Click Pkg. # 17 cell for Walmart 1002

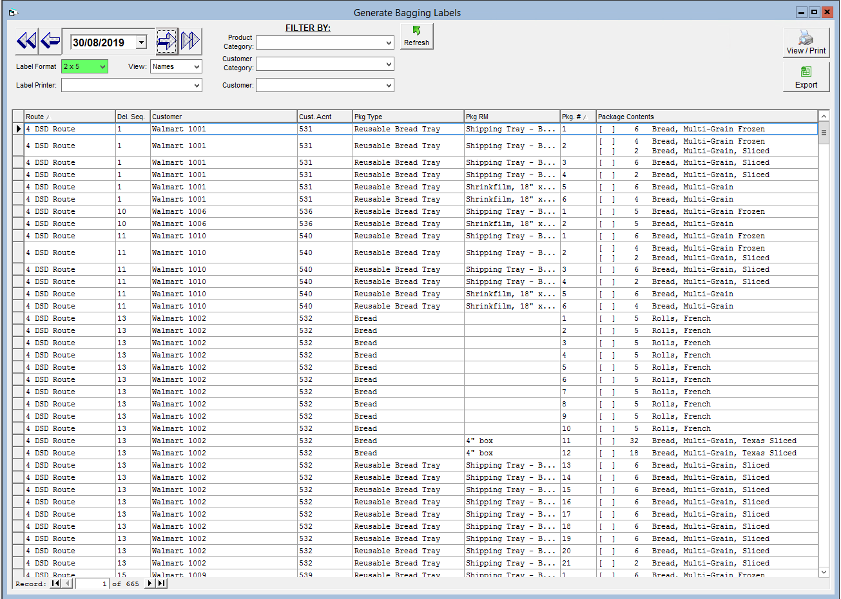click(x=577, y=514)
